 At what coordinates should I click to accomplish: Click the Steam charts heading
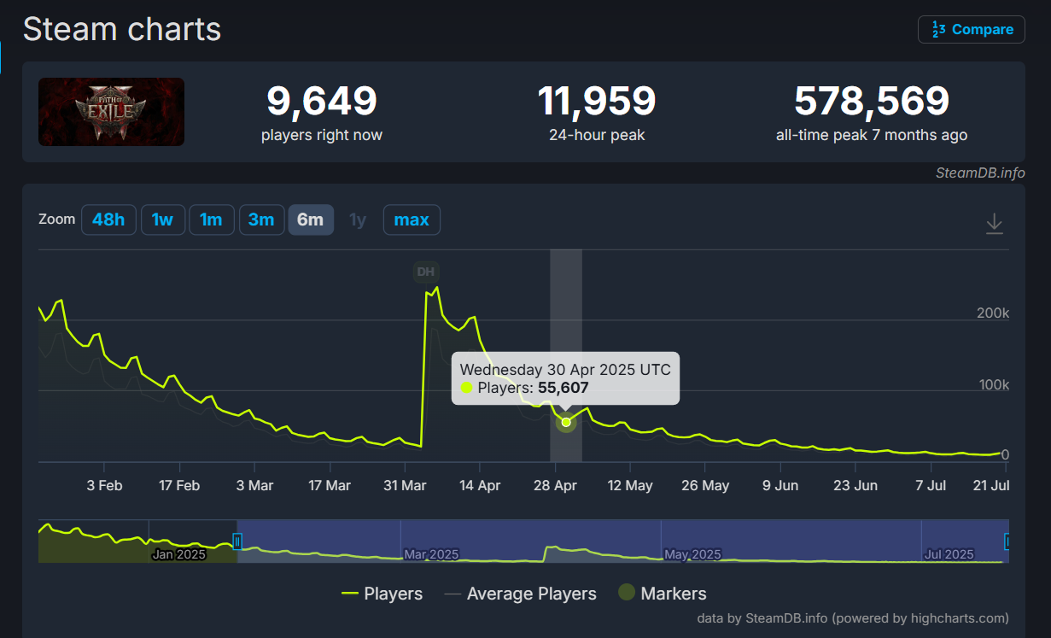coord(122,29)
